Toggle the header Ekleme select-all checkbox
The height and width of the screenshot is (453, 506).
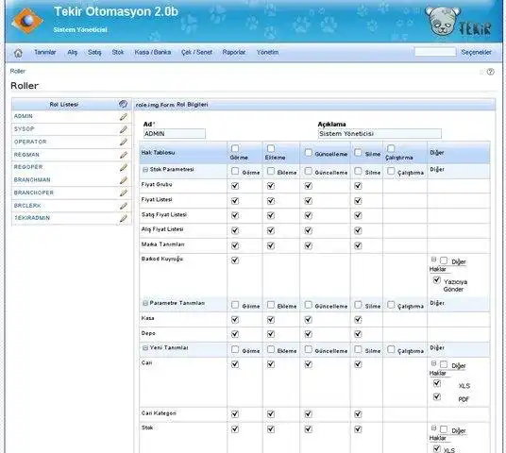(271, 148)
